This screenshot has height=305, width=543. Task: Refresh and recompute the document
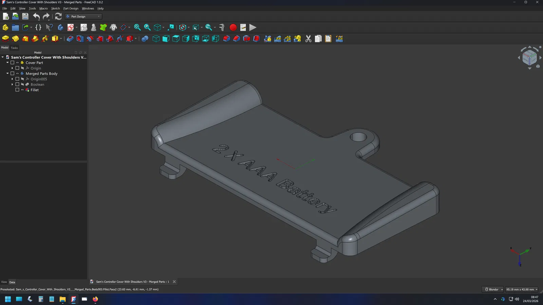(x=58, y=16)
